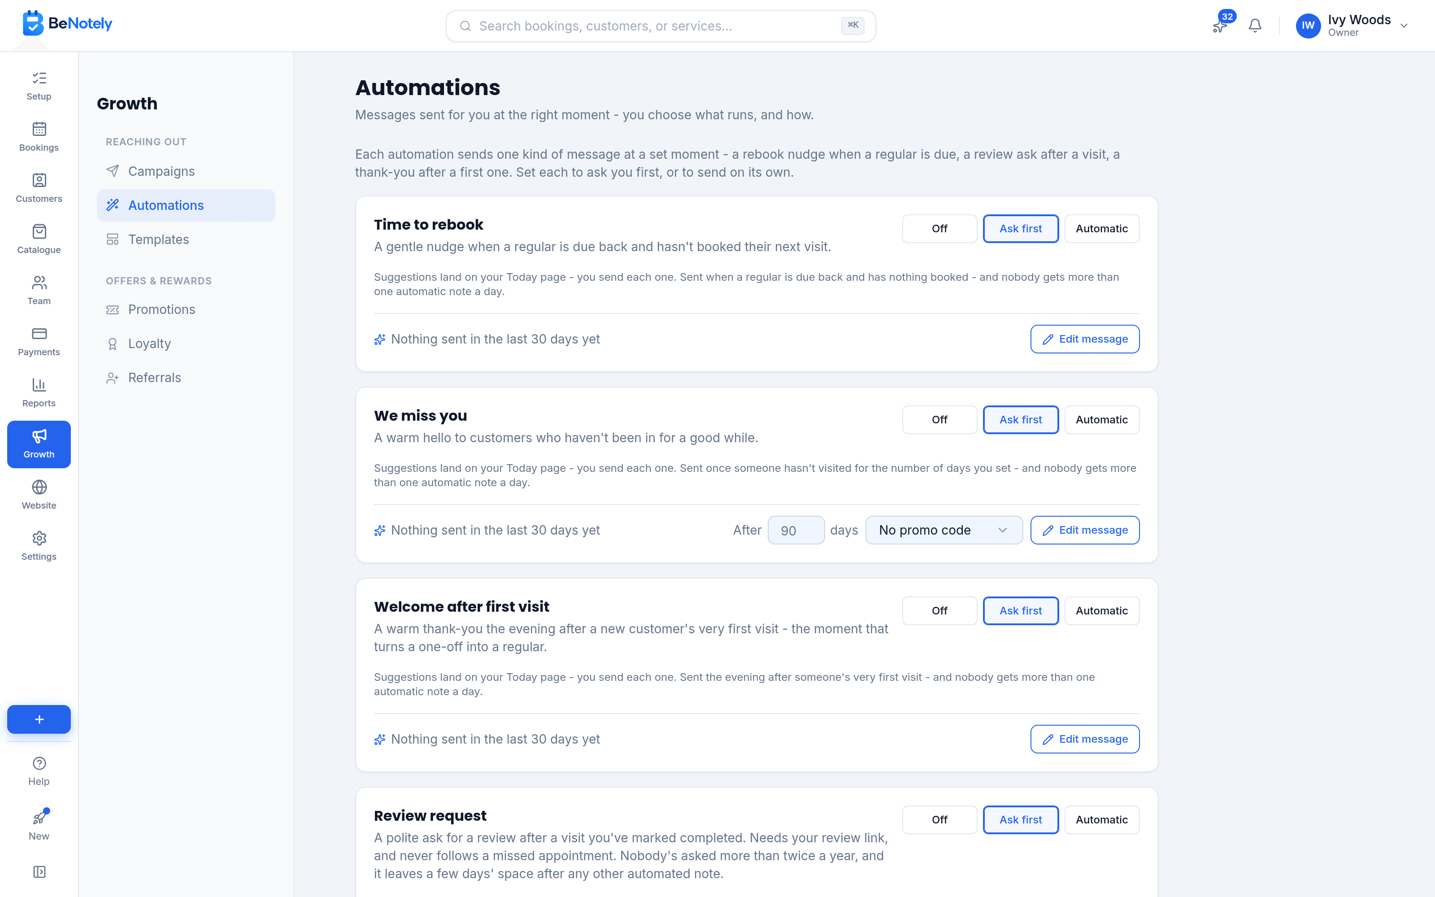Screen dimensions: 1435x897
Task: Open the No promo code dropdown
Action: coord(944,530)
